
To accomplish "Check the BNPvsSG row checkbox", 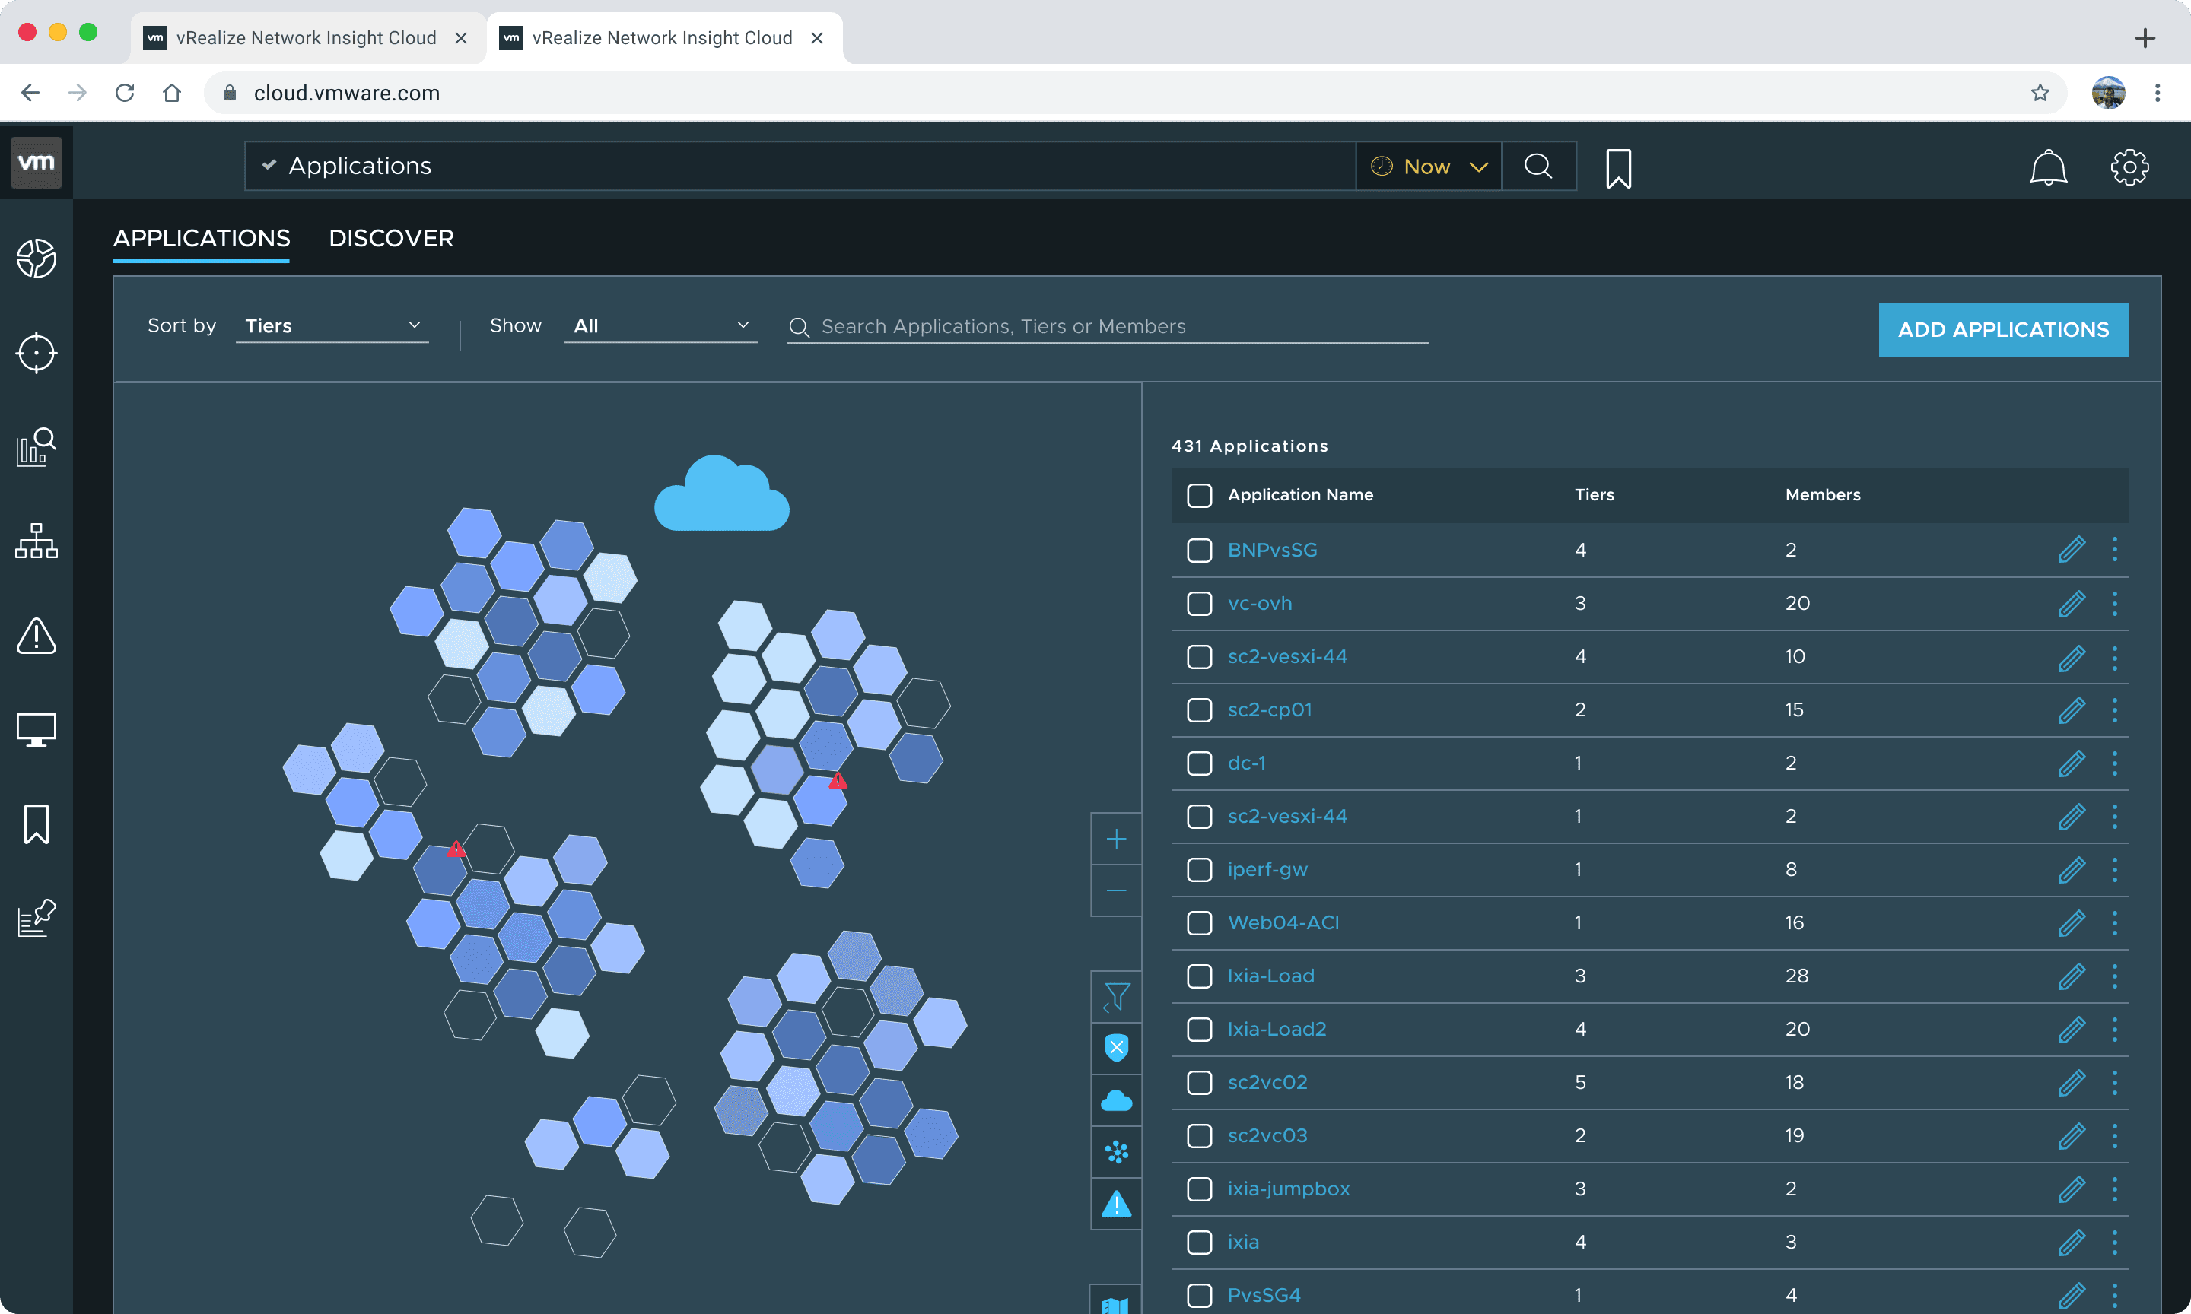I will coord(1200,550).
